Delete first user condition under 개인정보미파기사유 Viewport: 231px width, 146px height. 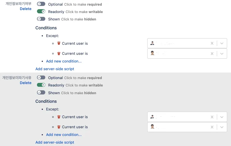click(59, 117)
